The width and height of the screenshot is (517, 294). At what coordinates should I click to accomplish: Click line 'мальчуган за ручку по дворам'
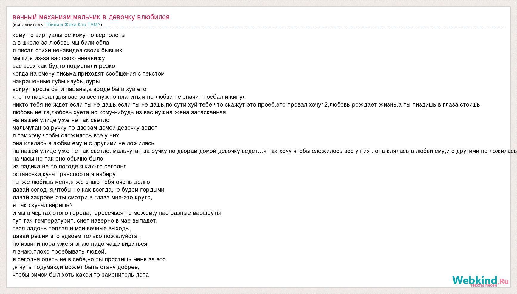pos(85,128)
